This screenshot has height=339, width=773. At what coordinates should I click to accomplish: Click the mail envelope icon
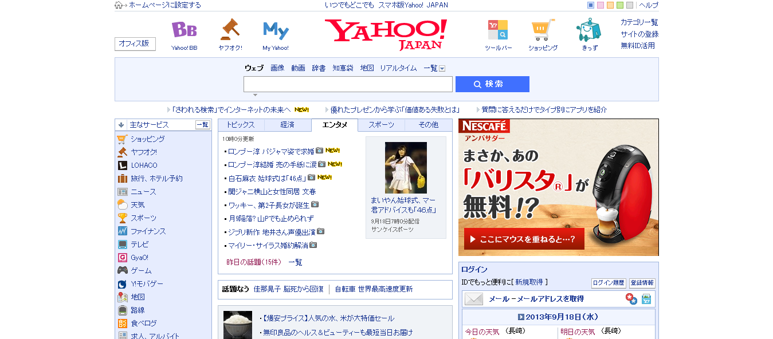[474, 299]
